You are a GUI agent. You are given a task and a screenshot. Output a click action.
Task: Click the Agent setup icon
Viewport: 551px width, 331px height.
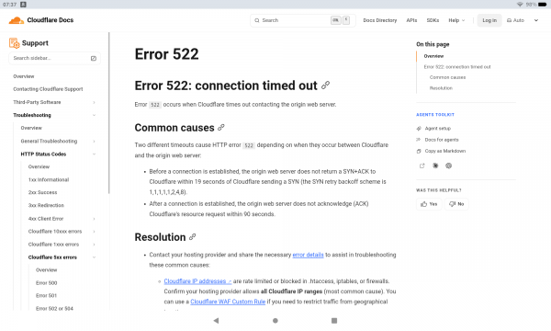(419, 129)
